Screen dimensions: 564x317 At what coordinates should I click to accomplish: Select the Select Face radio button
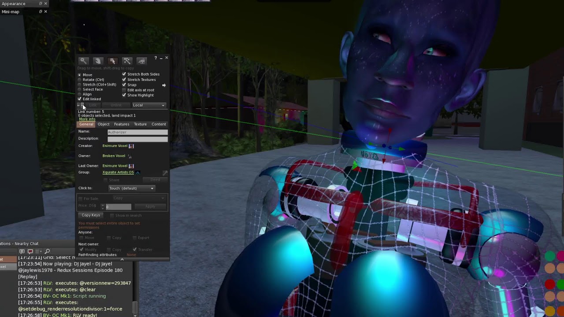pyautogui.click(x=80, y=89)
